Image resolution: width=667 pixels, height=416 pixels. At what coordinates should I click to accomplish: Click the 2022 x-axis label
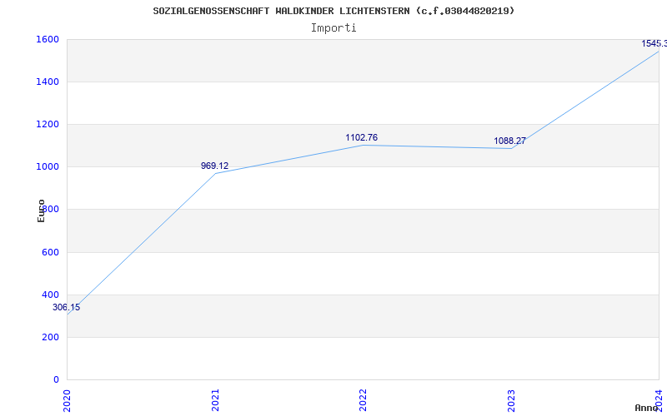363,400
